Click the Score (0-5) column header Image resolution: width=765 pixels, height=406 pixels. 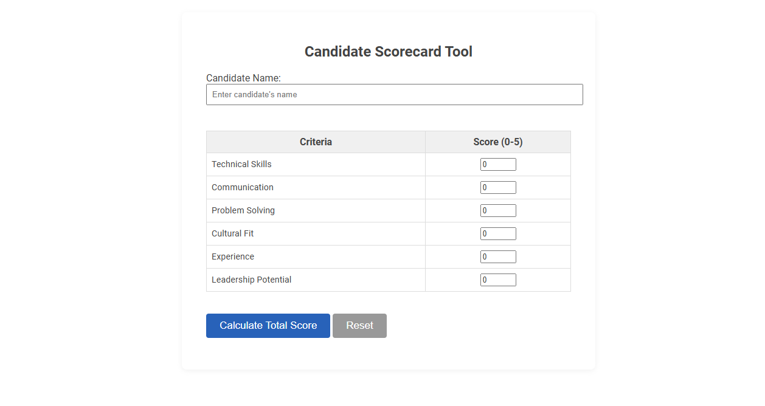497,142
